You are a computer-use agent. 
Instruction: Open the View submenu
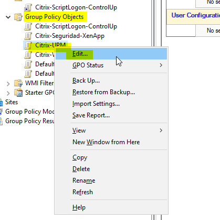[111, 131]
